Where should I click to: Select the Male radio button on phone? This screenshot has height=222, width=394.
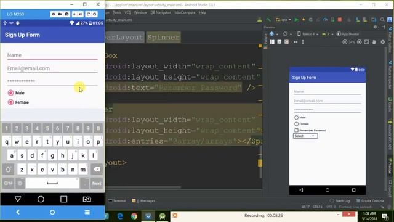(x=11, y=93)
